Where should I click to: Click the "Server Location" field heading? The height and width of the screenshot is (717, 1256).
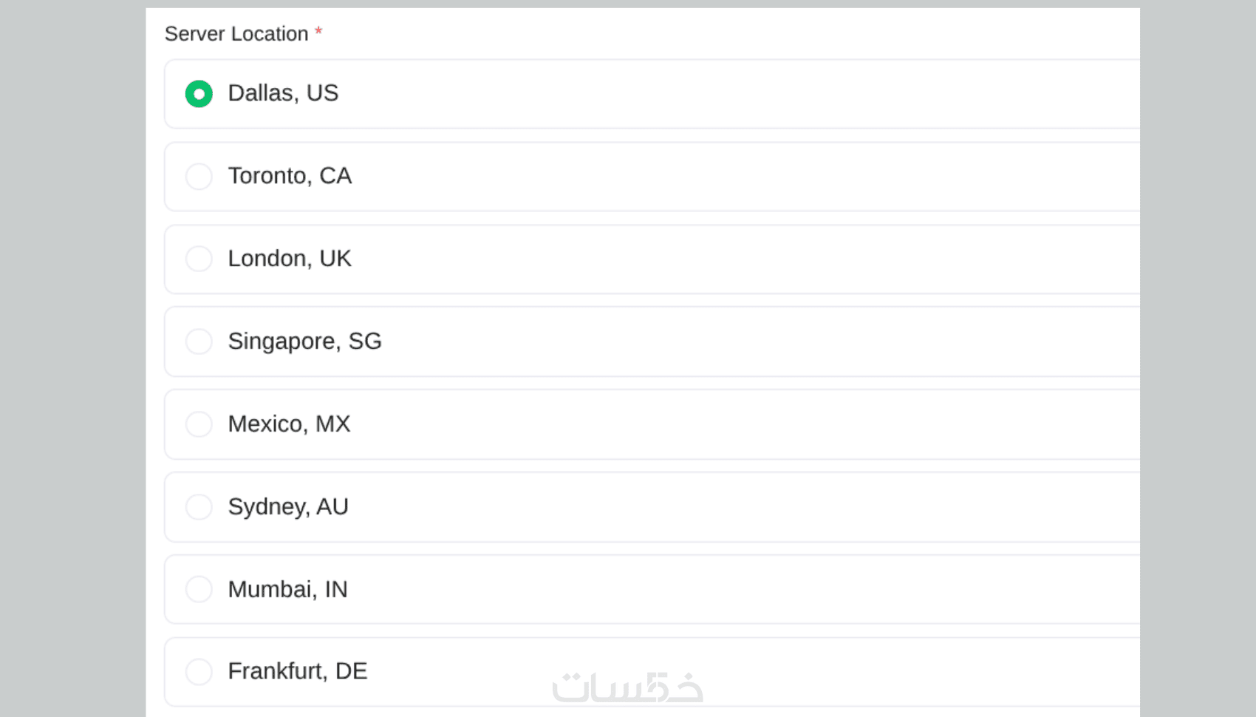(236, 34)
